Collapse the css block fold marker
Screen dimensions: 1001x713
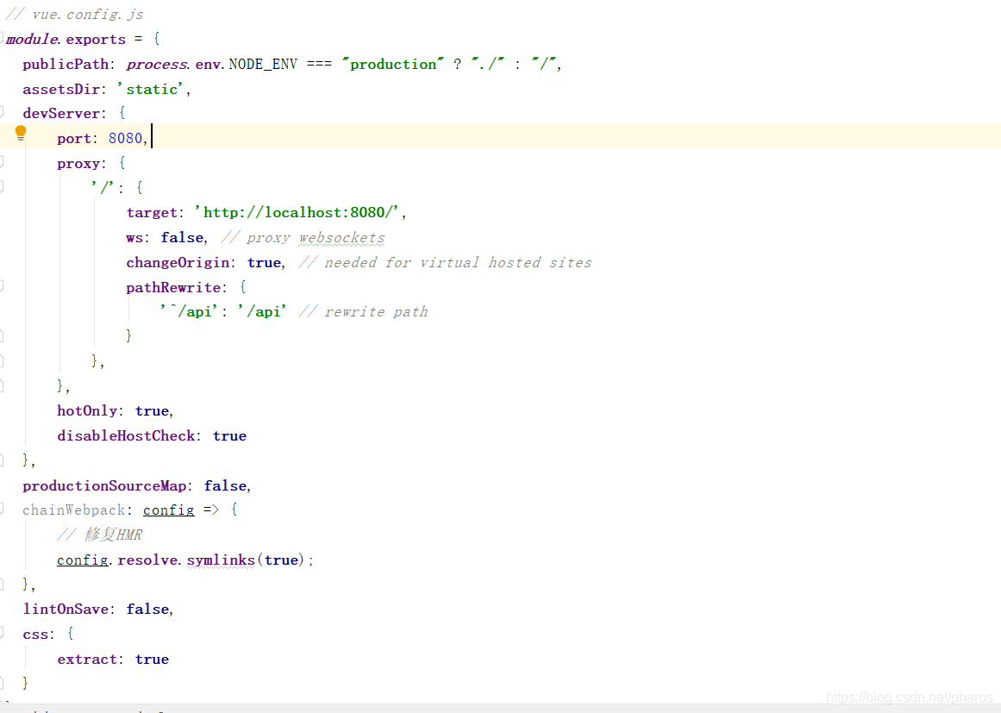[x=2, y=633]
